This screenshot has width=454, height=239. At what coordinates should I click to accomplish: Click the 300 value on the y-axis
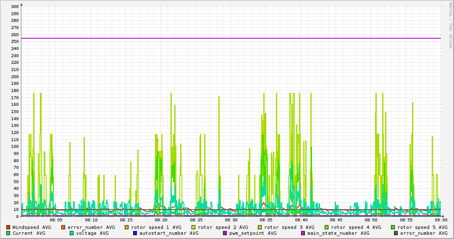15,7
